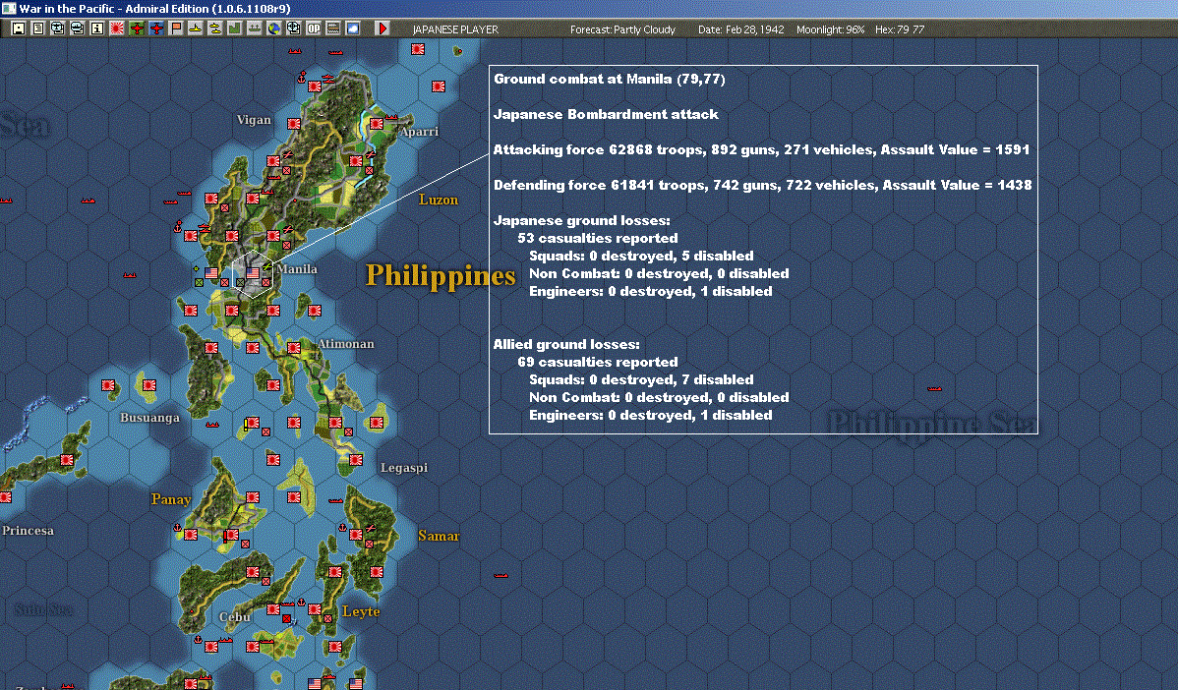Click 'Squads: 0 destroyed, 7 disabled' line
The image size is (1178, 690).
(x=641, y=380)
